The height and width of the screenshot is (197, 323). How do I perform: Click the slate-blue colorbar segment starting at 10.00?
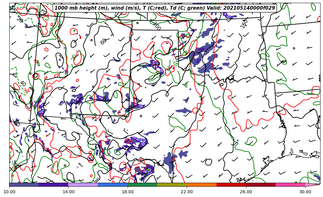pyautogui.click(x=24, y=185)
